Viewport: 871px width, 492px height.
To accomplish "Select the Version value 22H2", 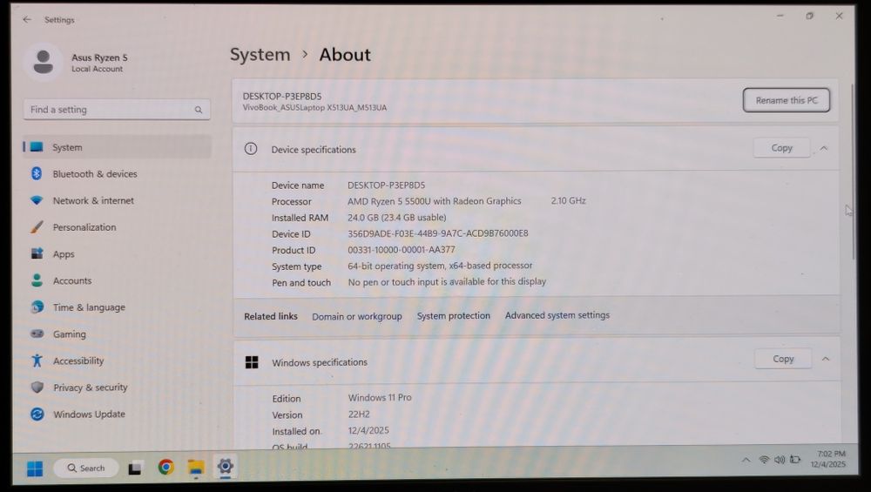I will click(x=359, y=414).
